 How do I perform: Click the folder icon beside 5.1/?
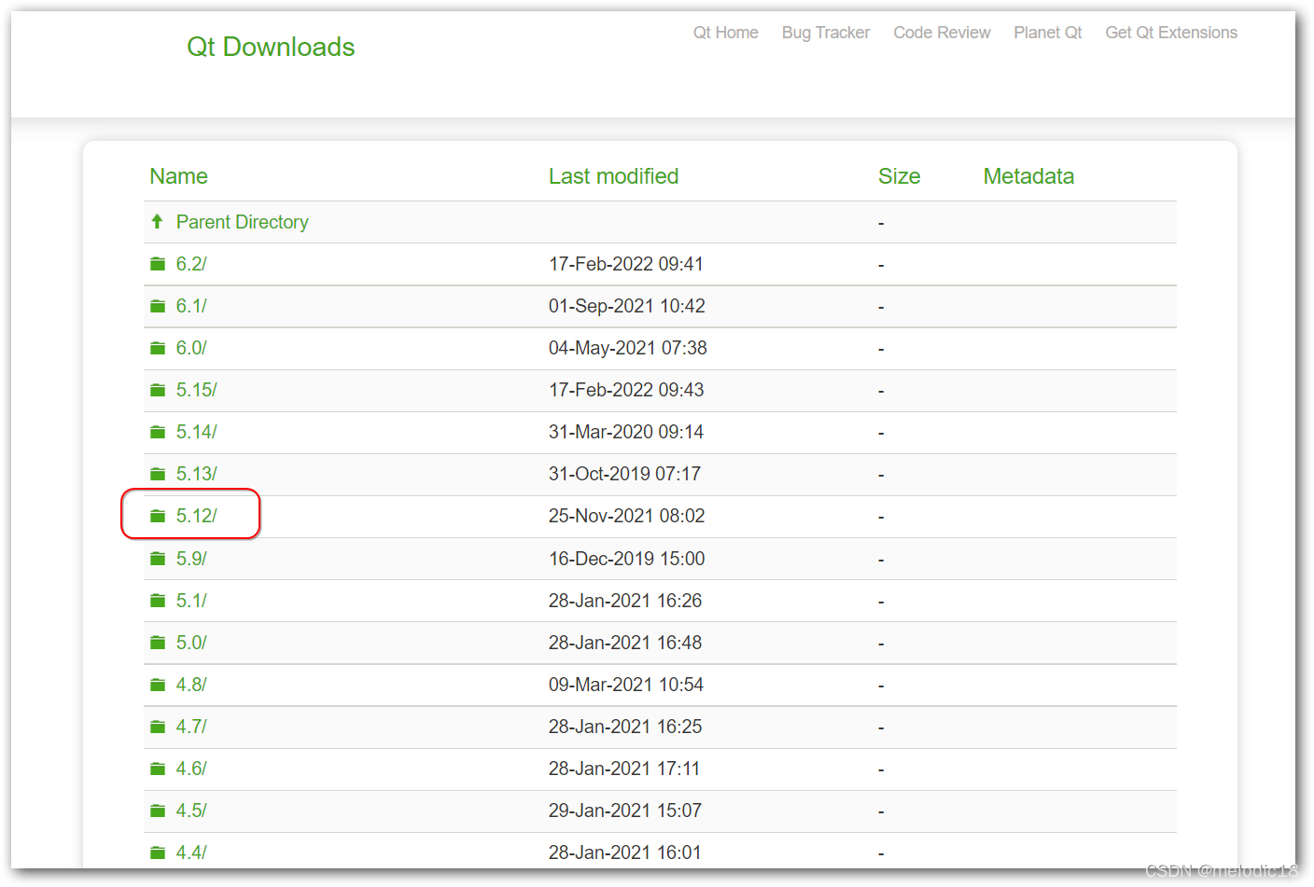pyautogui.click(x=158, y=602)
